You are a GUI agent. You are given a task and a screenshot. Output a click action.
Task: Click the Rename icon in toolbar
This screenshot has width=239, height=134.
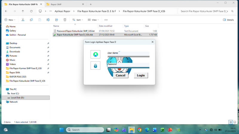tap(48, 20)
